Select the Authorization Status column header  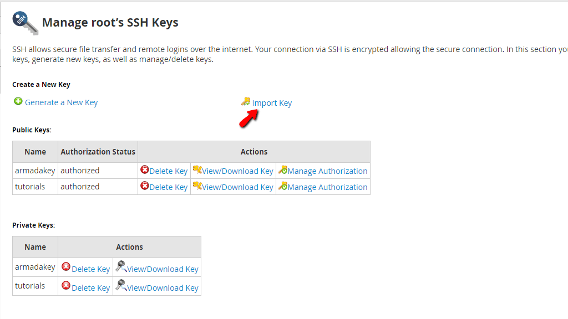pyautogui.click(x=98, y=152)
